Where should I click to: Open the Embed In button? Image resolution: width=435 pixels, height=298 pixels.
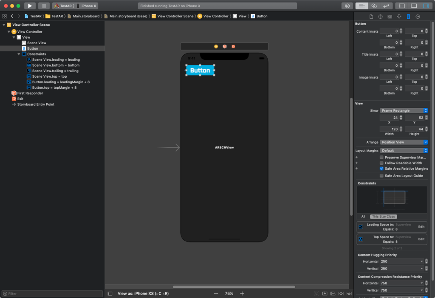pyautogui.click(x=325, y=293)
